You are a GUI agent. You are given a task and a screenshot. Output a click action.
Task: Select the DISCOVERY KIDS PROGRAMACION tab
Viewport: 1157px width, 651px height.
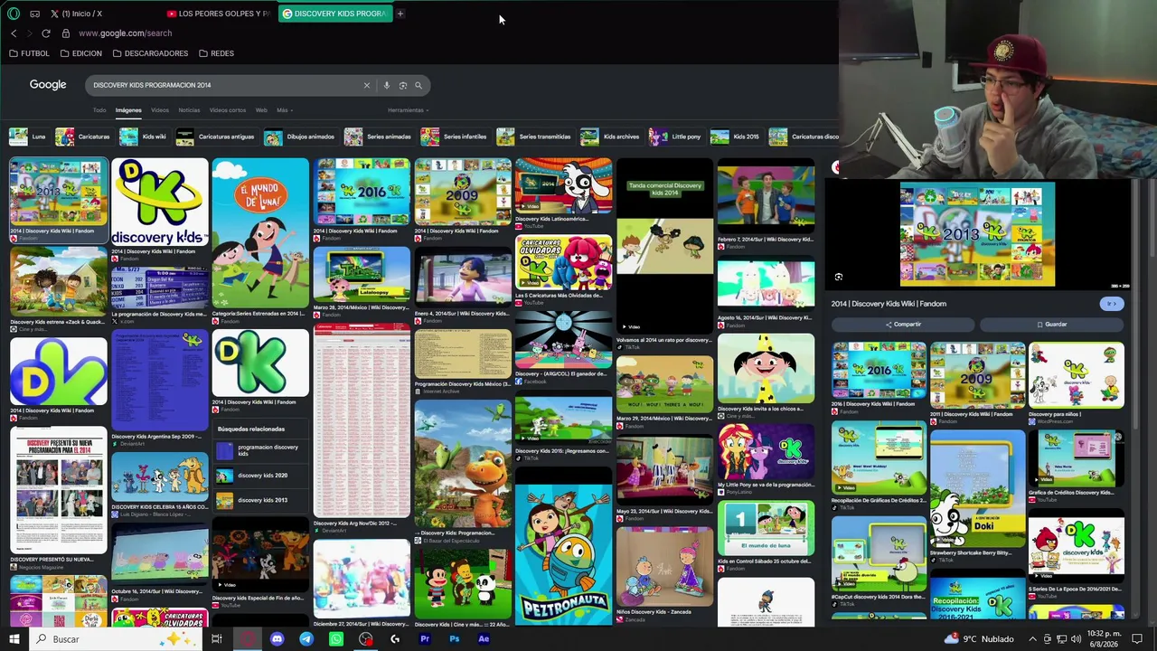click(x=335, y=14)
